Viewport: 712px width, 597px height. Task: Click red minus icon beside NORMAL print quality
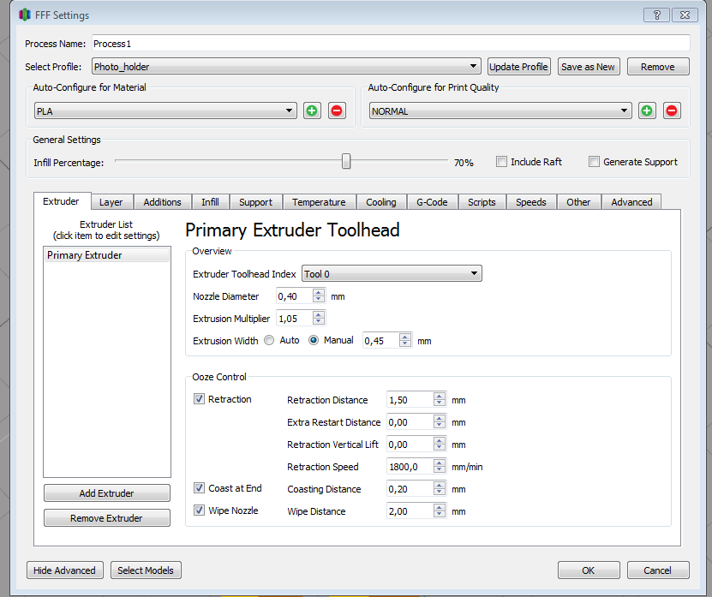coord(672,110)
